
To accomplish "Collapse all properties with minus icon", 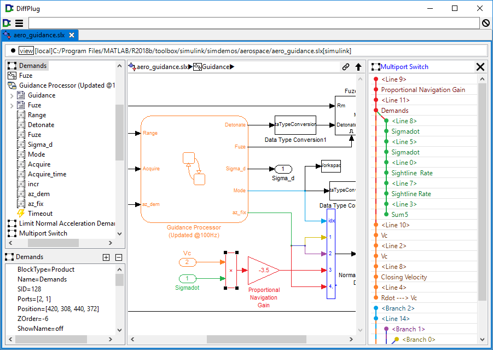I will click(x=119, y=257).
